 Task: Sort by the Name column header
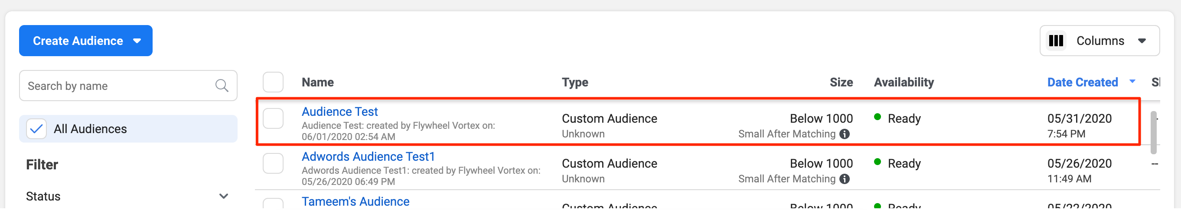click(317, 83)
